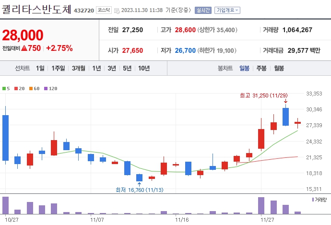Click the 하한가 19,100 lower limit text
The image size is (331, 225).
click(217, 50)
